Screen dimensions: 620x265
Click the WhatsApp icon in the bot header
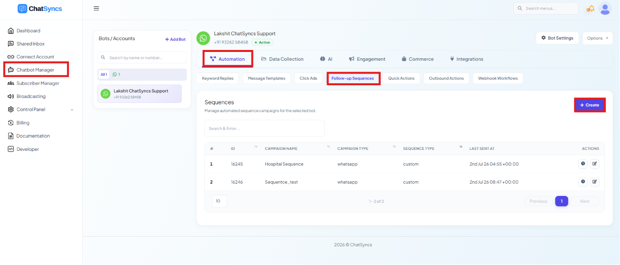[x=203, y=38]
